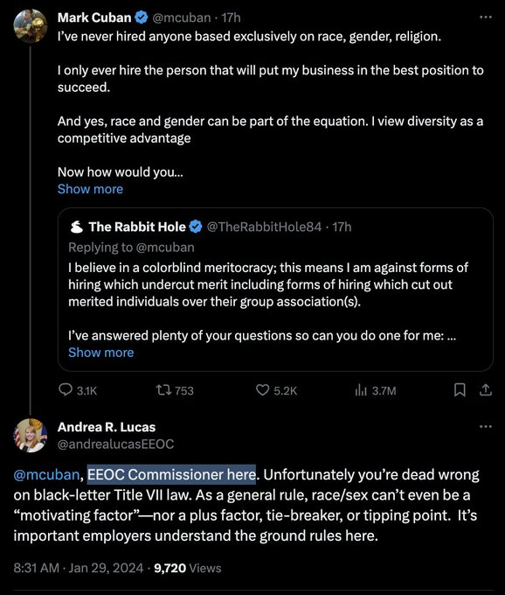Image resolution: width=505 pixels, height=595 pixels.
Task: Click the share icon on Cuban's tweet
Action: 485,389
